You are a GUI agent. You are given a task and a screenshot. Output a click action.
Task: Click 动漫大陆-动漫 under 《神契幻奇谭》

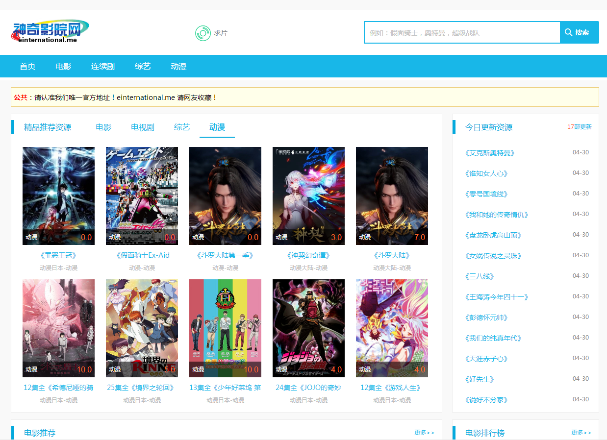click(308, 268)
